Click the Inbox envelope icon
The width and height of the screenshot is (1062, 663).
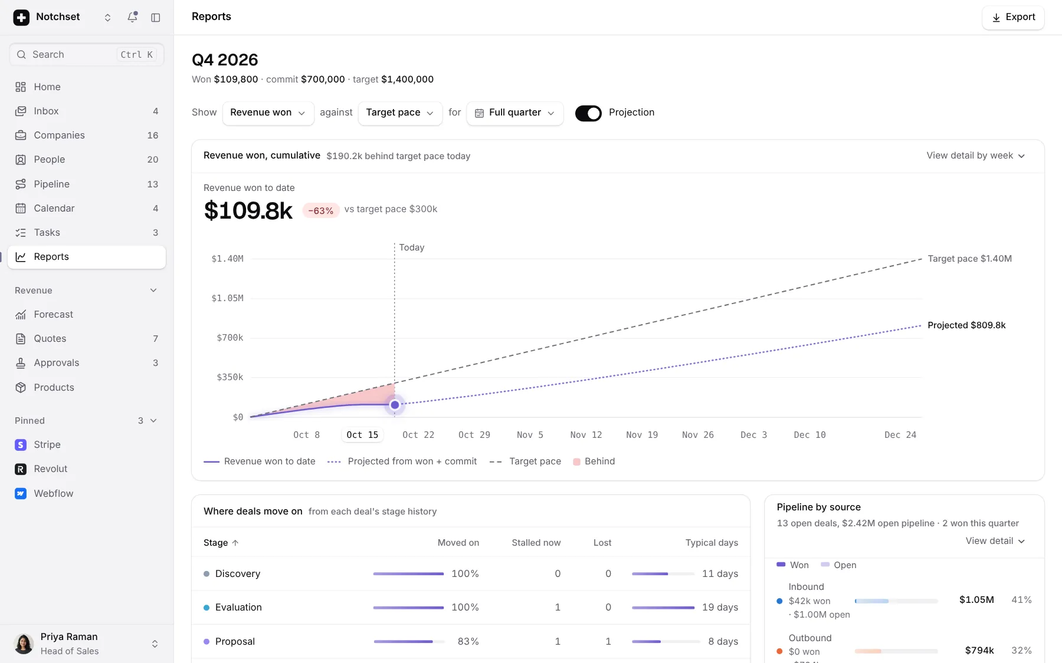coord(21,111)
